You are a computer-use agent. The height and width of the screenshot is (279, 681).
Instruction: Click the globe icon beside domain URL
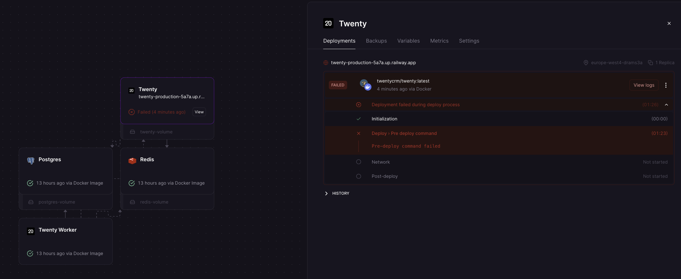(326, 63)
